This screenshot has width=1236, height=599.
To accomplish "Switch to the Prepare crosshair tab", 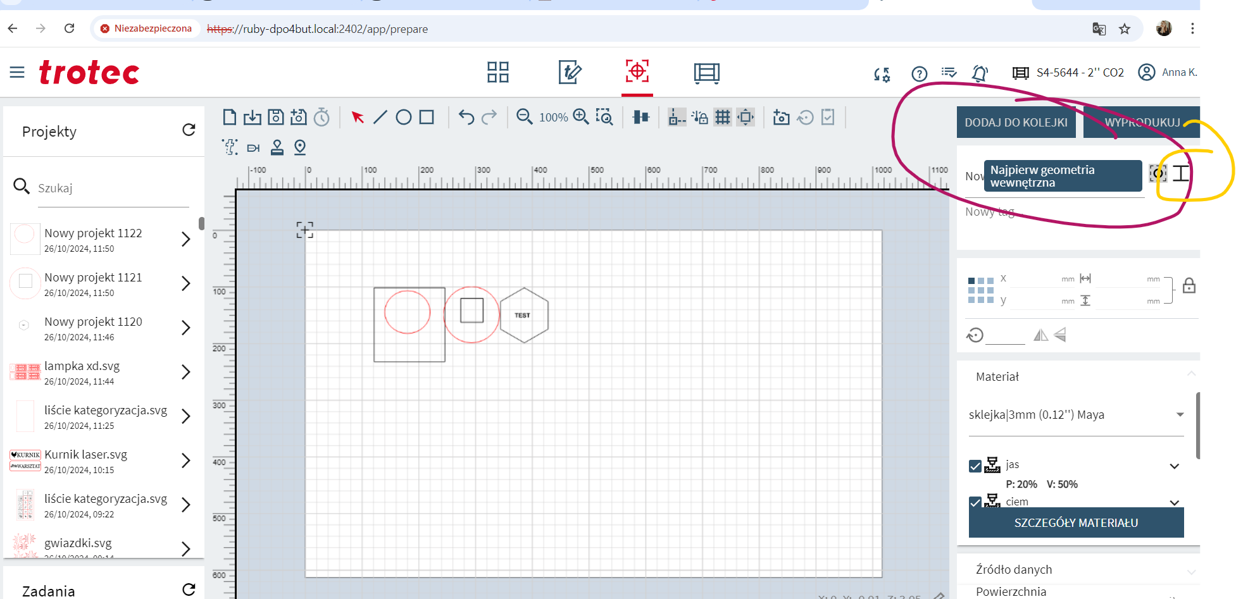I will coord(637,71).
